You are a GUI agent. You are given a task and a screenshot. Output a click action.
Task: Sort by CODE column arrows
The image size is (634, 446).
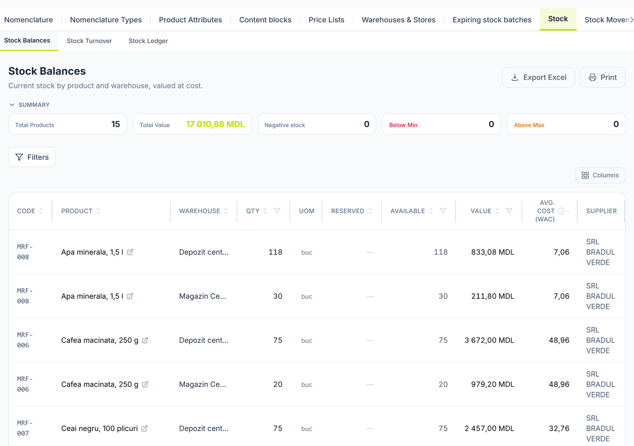[x=41, y=211]
